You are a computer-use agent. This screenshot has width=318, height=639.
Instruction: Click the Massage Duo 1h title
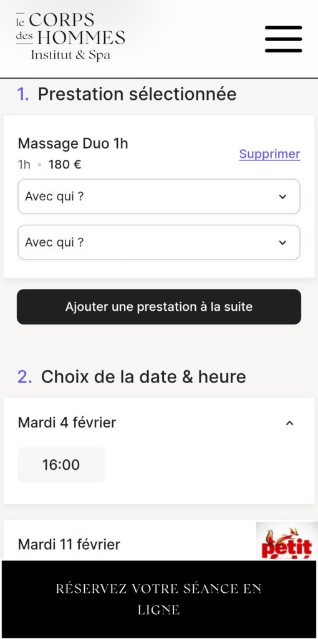73,144
